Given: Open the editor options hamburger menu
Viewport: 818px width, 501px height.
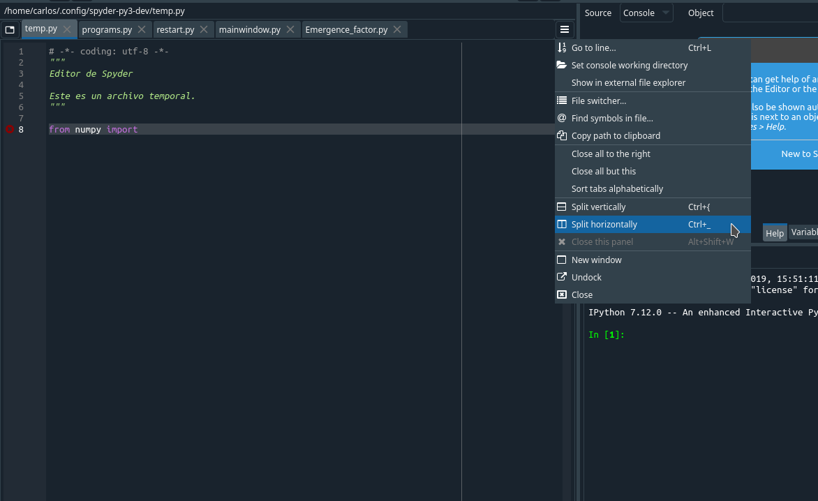Looking at the screenshot, I should [x=565, y=30].
